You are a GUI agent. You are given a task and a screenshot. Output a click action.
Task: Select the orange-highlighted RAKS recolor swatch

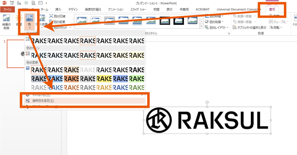(71, 79)
